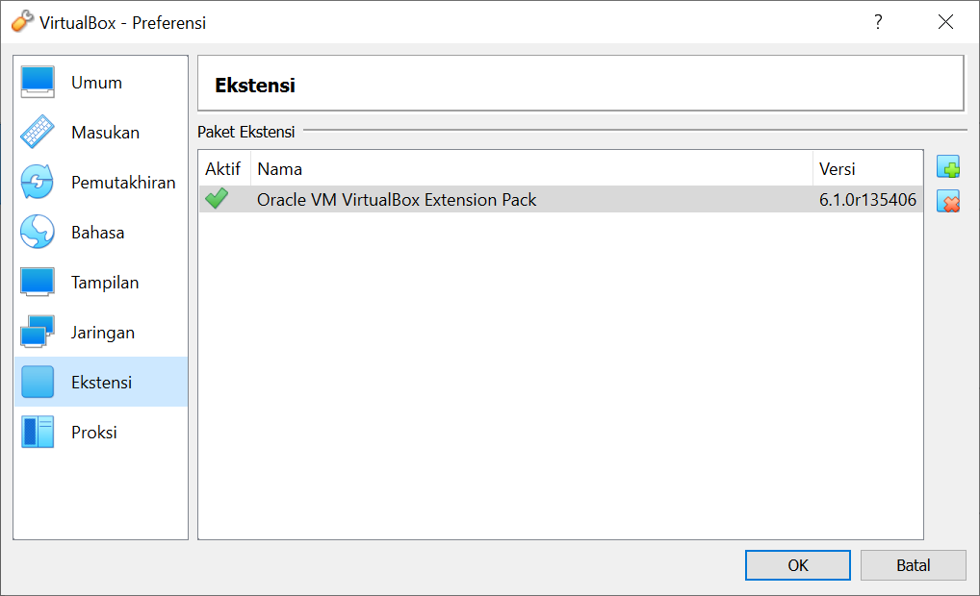Cancel with the Batal button

[914, 565]
